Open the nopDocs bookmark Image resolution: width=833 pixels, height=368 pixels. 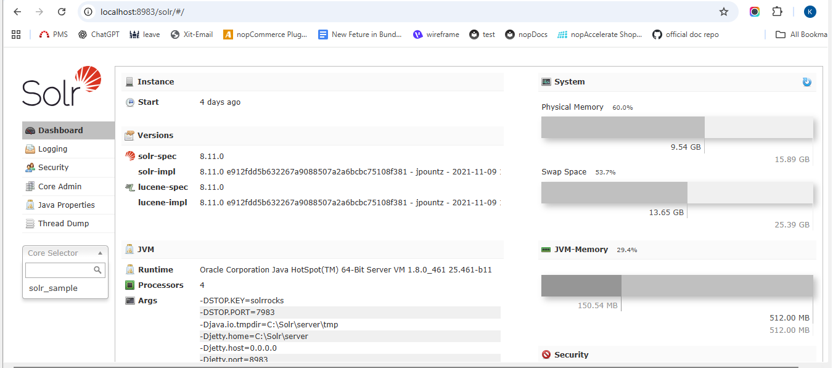(x=526, y=35)
